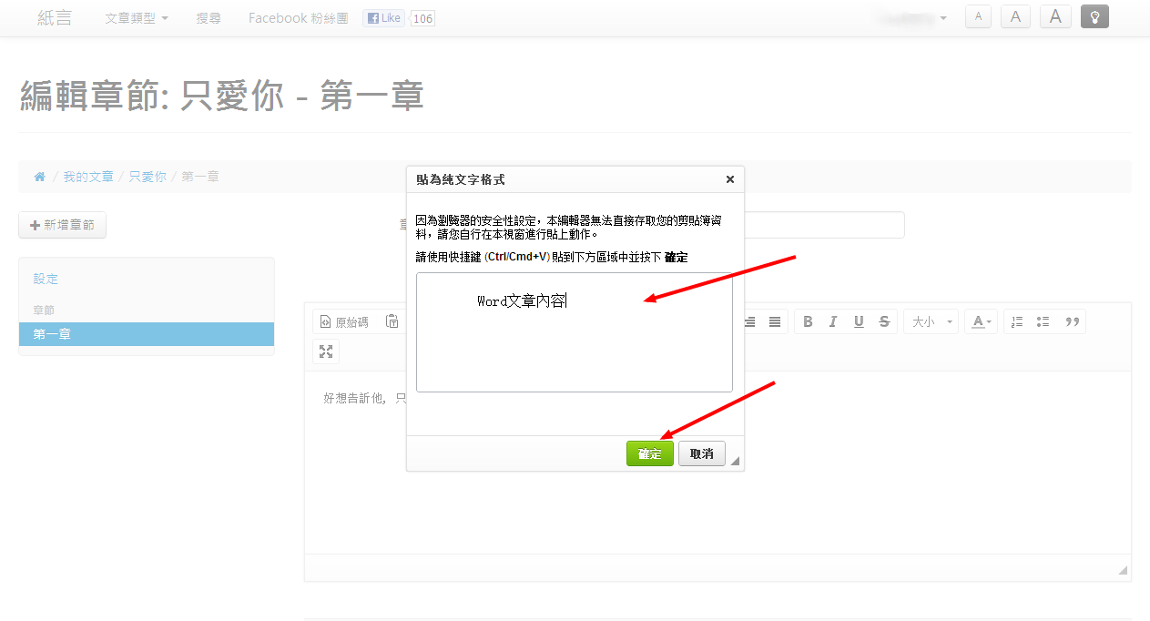Click the 取消 button in the dialog
The width and height of the screenshot is (1150, 621).
(701, 453)
